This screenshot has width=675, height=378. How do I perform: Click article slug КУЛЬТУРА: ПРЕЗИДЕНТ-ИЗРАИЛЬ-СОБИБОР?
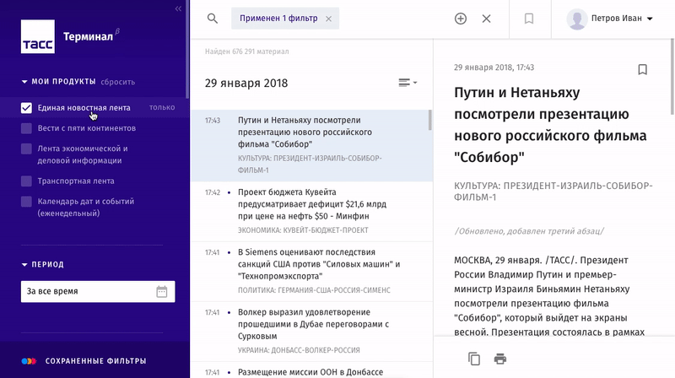point(553,192)
